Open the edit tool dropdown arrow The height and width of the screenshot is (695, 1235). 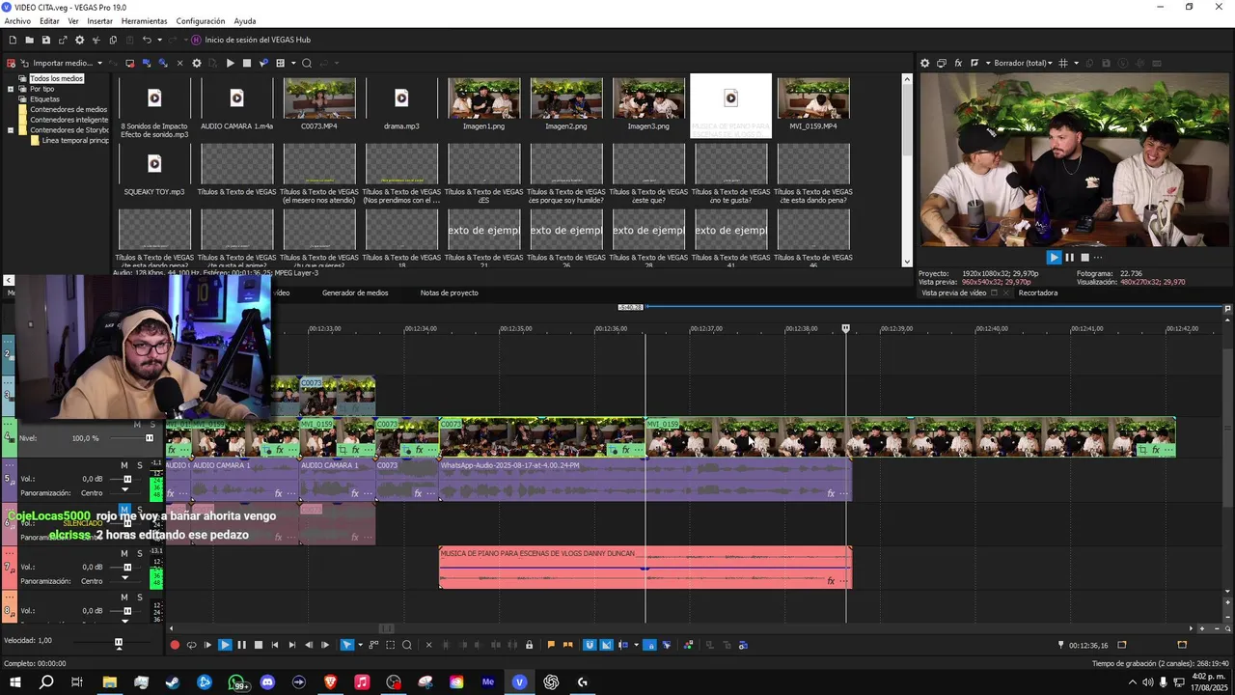pos(360,645)
